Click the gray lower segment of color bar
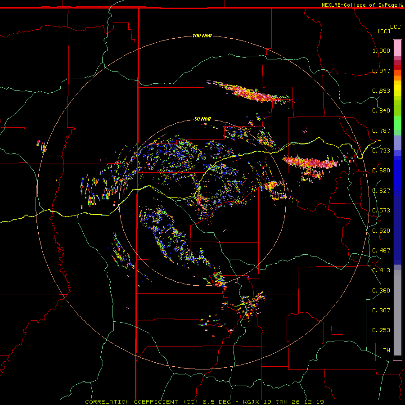Image resolution: width=405 pixels, height=405 pixels. (397, 313)
